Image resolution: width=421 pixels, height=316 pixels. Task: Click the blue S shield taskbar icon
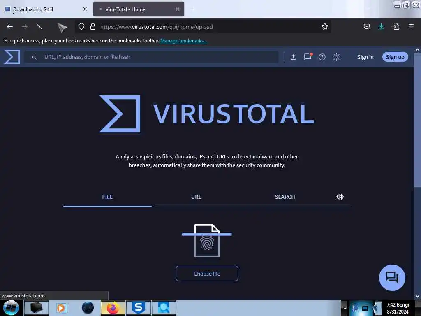click(x=139, y=308)
